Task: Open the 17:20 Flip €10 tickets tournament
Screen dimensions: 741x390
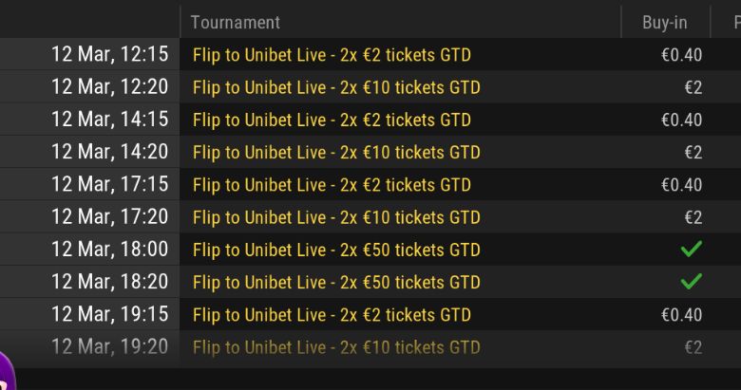Action: [x=336, y=217]
